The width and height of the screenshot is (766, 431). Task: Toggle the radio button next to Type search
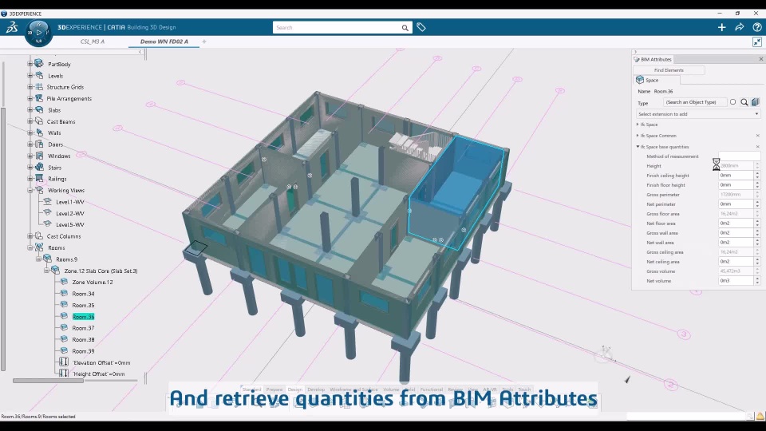[732, 102]
